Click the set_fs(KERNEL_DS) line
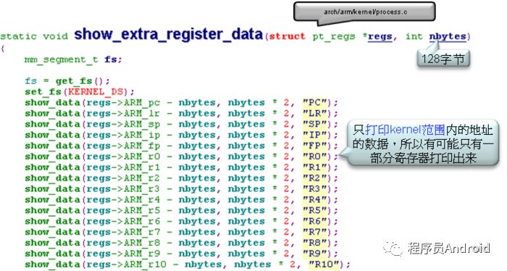Image resolution: width=507 pixels, height=271 pixels. (80, 92)
